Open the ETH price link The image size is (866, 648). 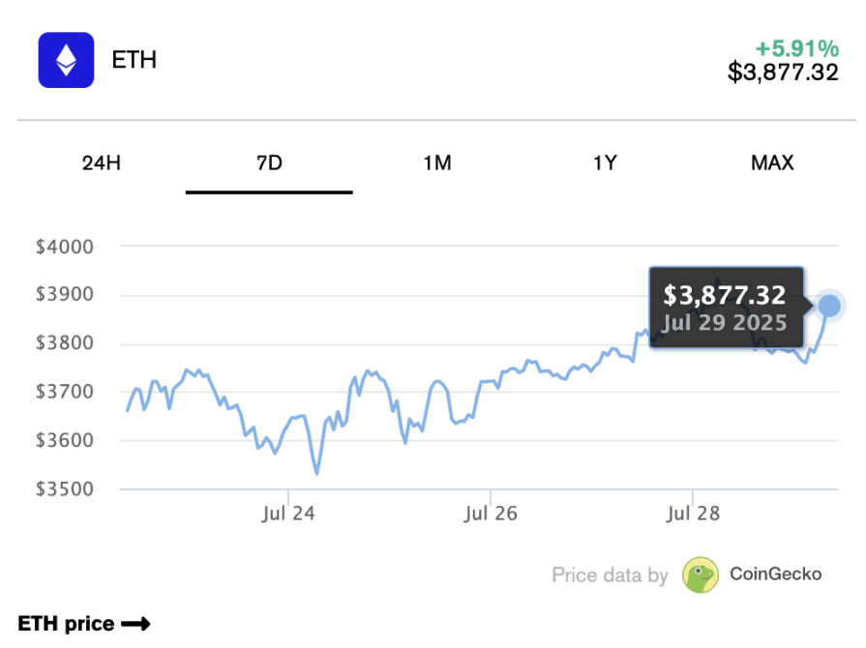tap(66, 625)
